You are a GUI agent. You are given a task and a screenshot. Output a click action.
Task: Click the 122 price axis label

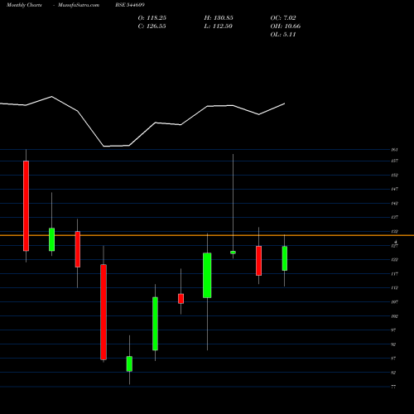pyautogui.click(x=394, y=260)
